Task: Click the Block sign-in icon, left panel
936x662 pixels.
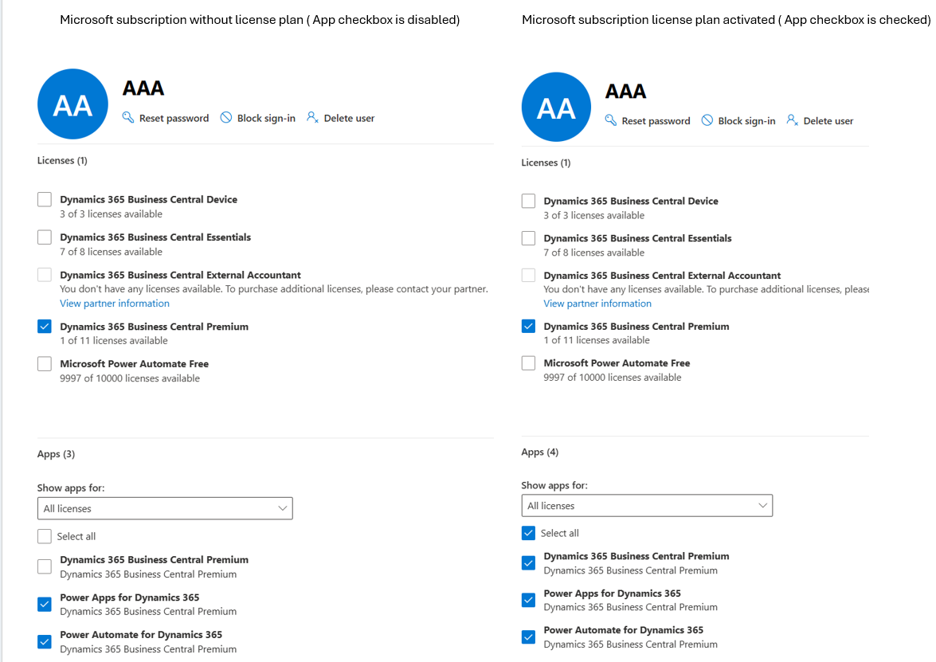Action: tap(226, 118)
